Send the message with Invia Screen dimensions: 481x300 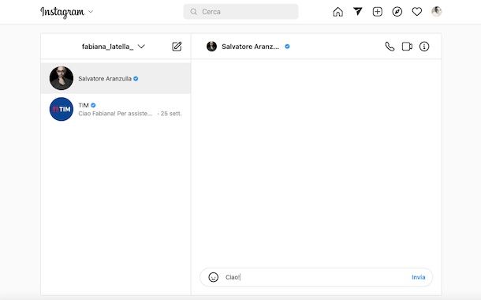click(x=418, y=277)
